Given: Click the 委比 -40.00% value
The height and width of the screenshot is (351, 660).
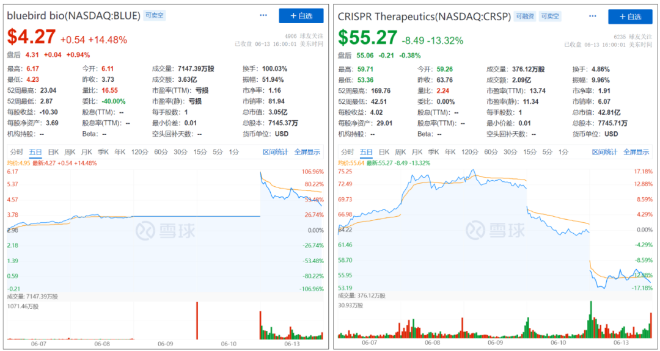Looking at the screenshot, I should 114,102.
